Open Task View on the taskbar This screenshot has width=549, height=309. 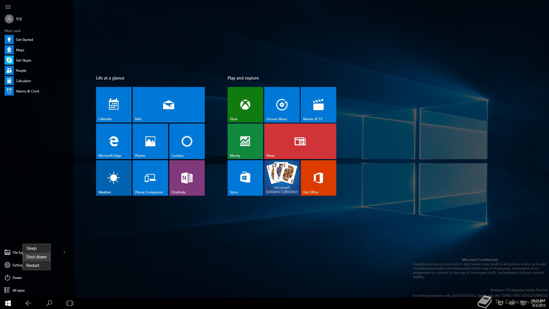70,303
